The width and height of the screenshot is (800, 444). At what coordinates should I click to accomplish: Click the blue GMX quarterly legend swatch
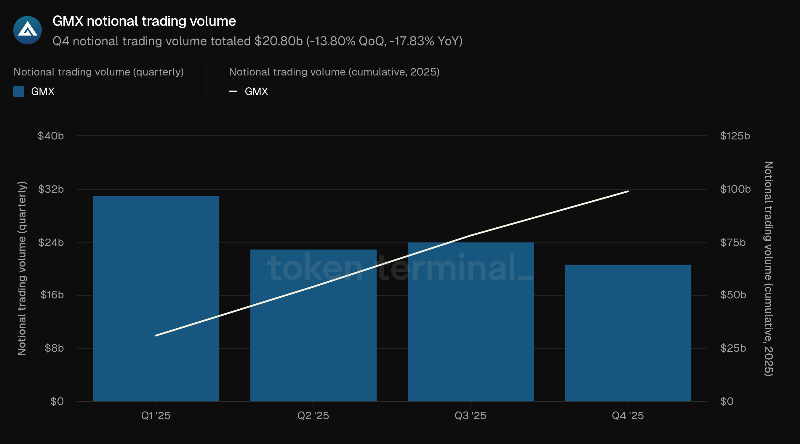[x=19, y=91]
